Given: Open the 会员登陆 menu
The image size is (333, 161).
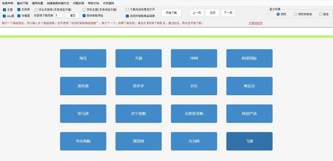Looking at the screenshot, I should pyautogui.click(x=109, y=3).
